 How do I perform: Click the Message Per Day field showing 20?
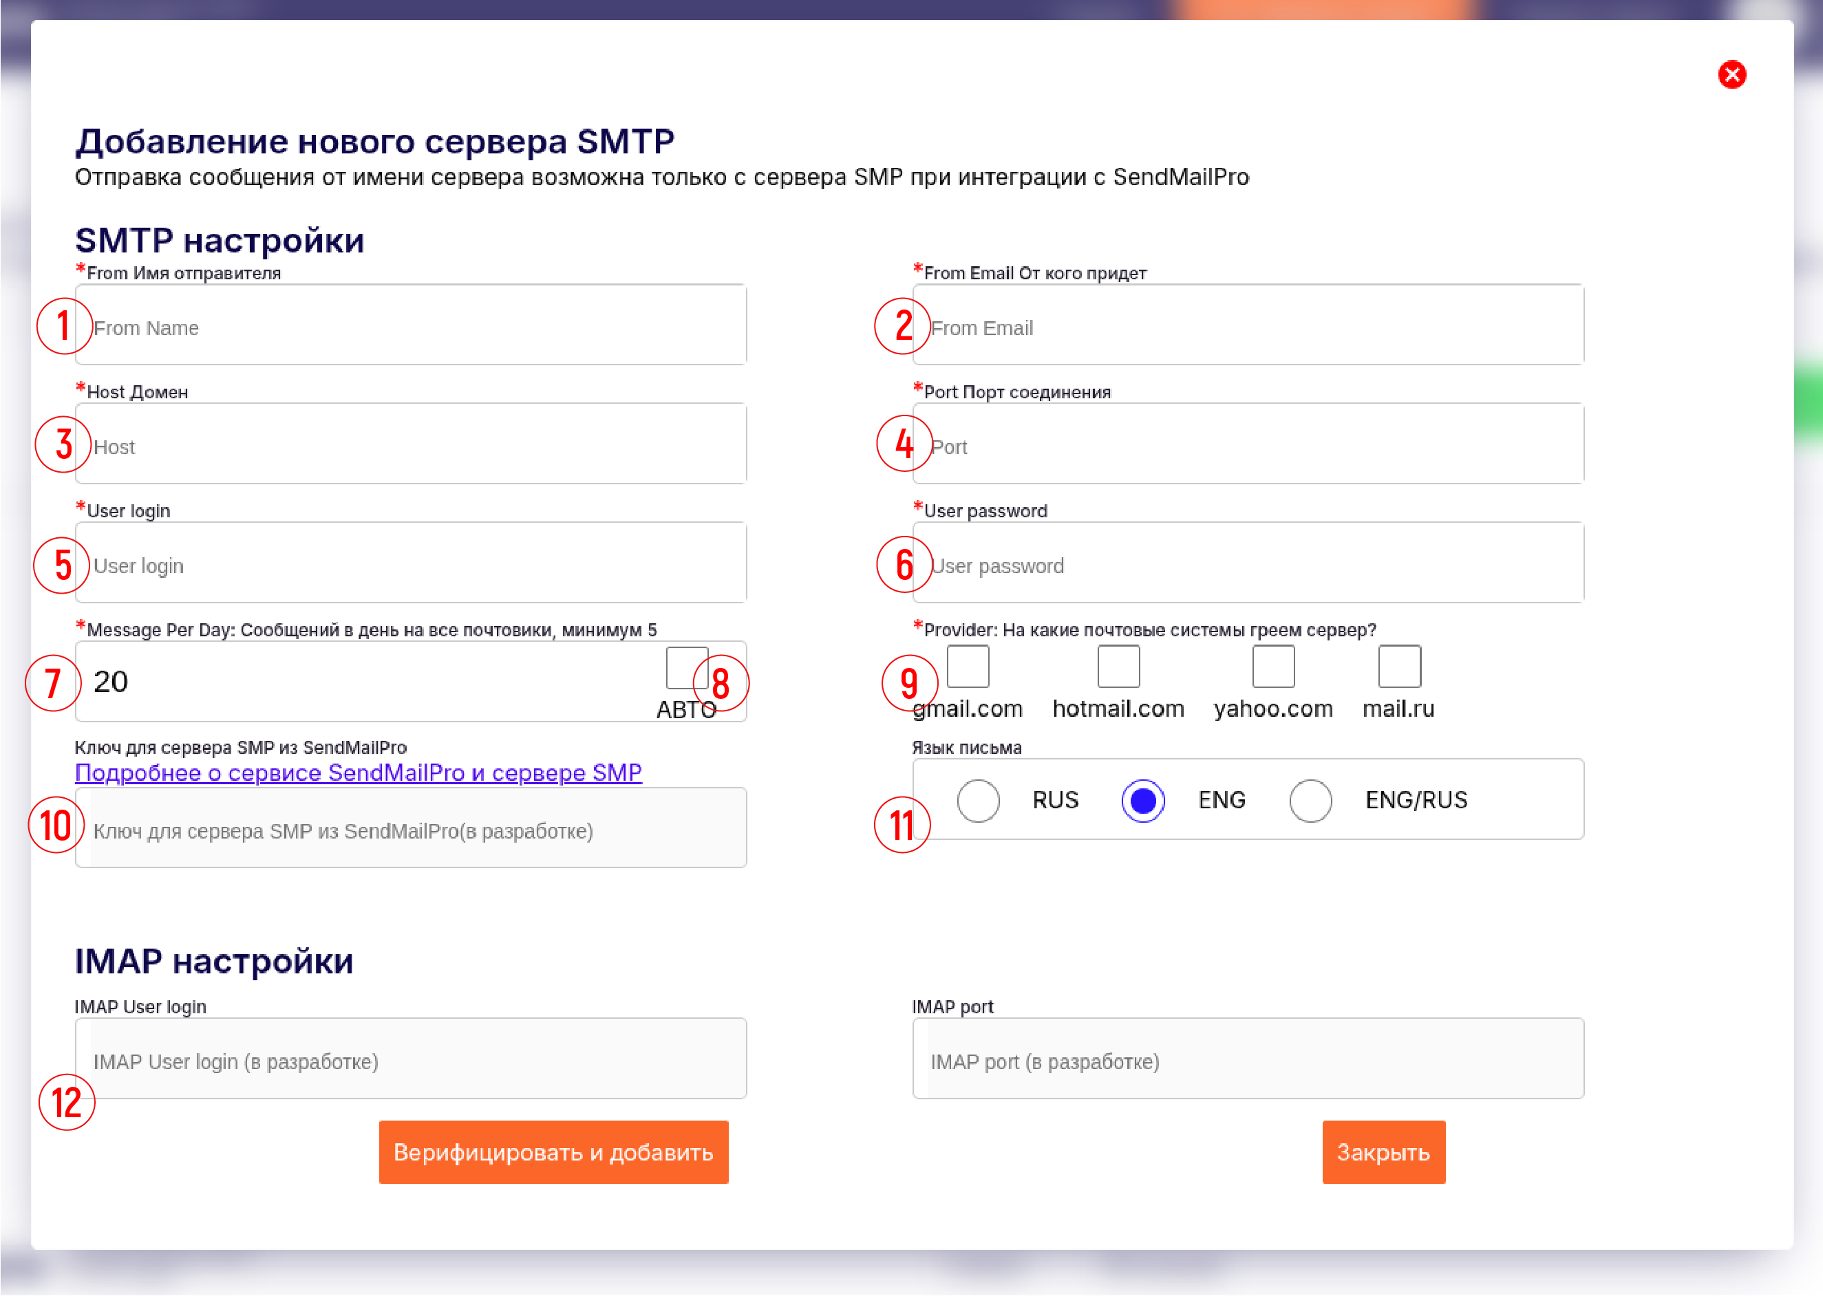coord(367,682)
